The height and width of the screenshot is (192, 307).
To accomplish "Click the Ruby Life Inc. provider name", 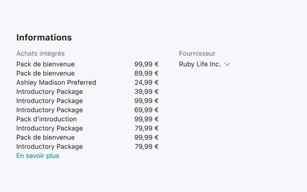I will pyautogui.click(x=200, y=64).
